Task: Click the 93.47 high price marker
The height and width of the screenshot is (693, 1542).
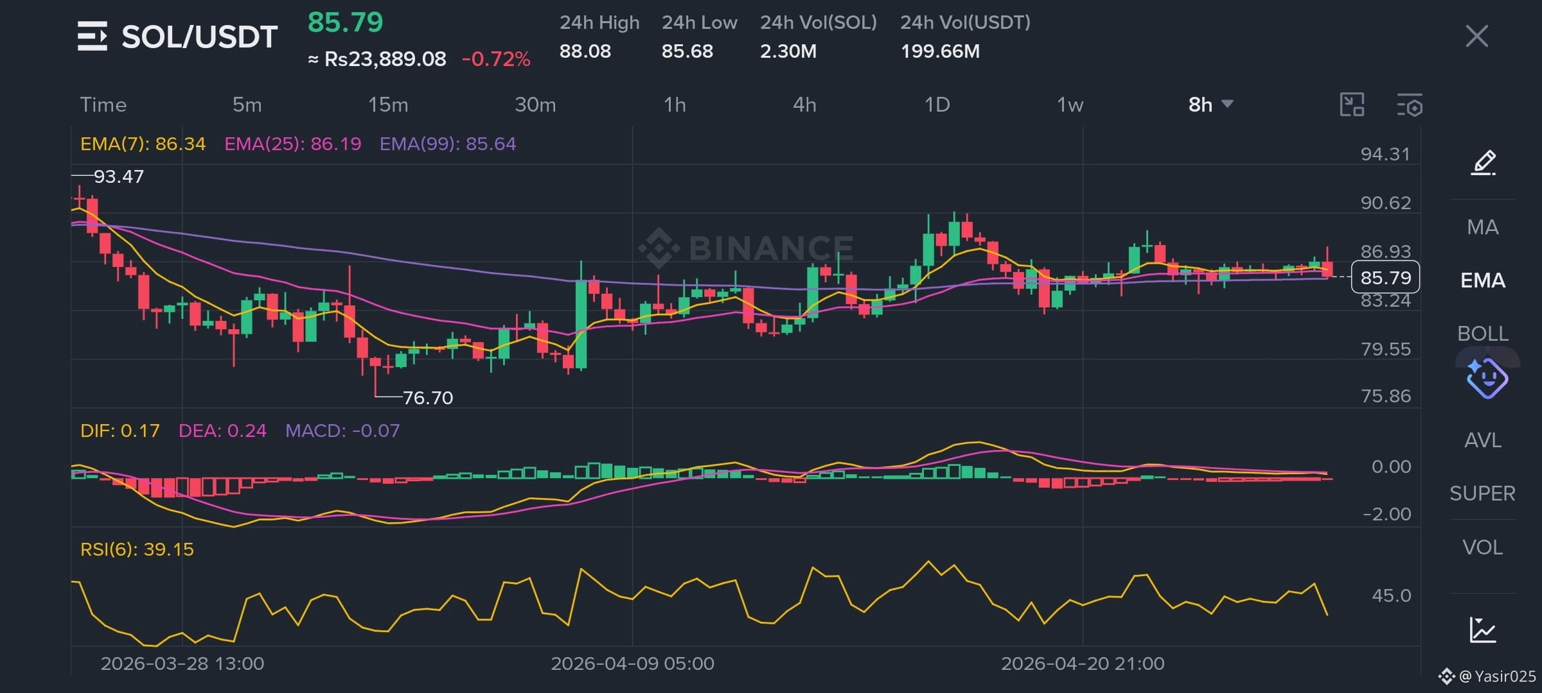Action: click(119, 176)
